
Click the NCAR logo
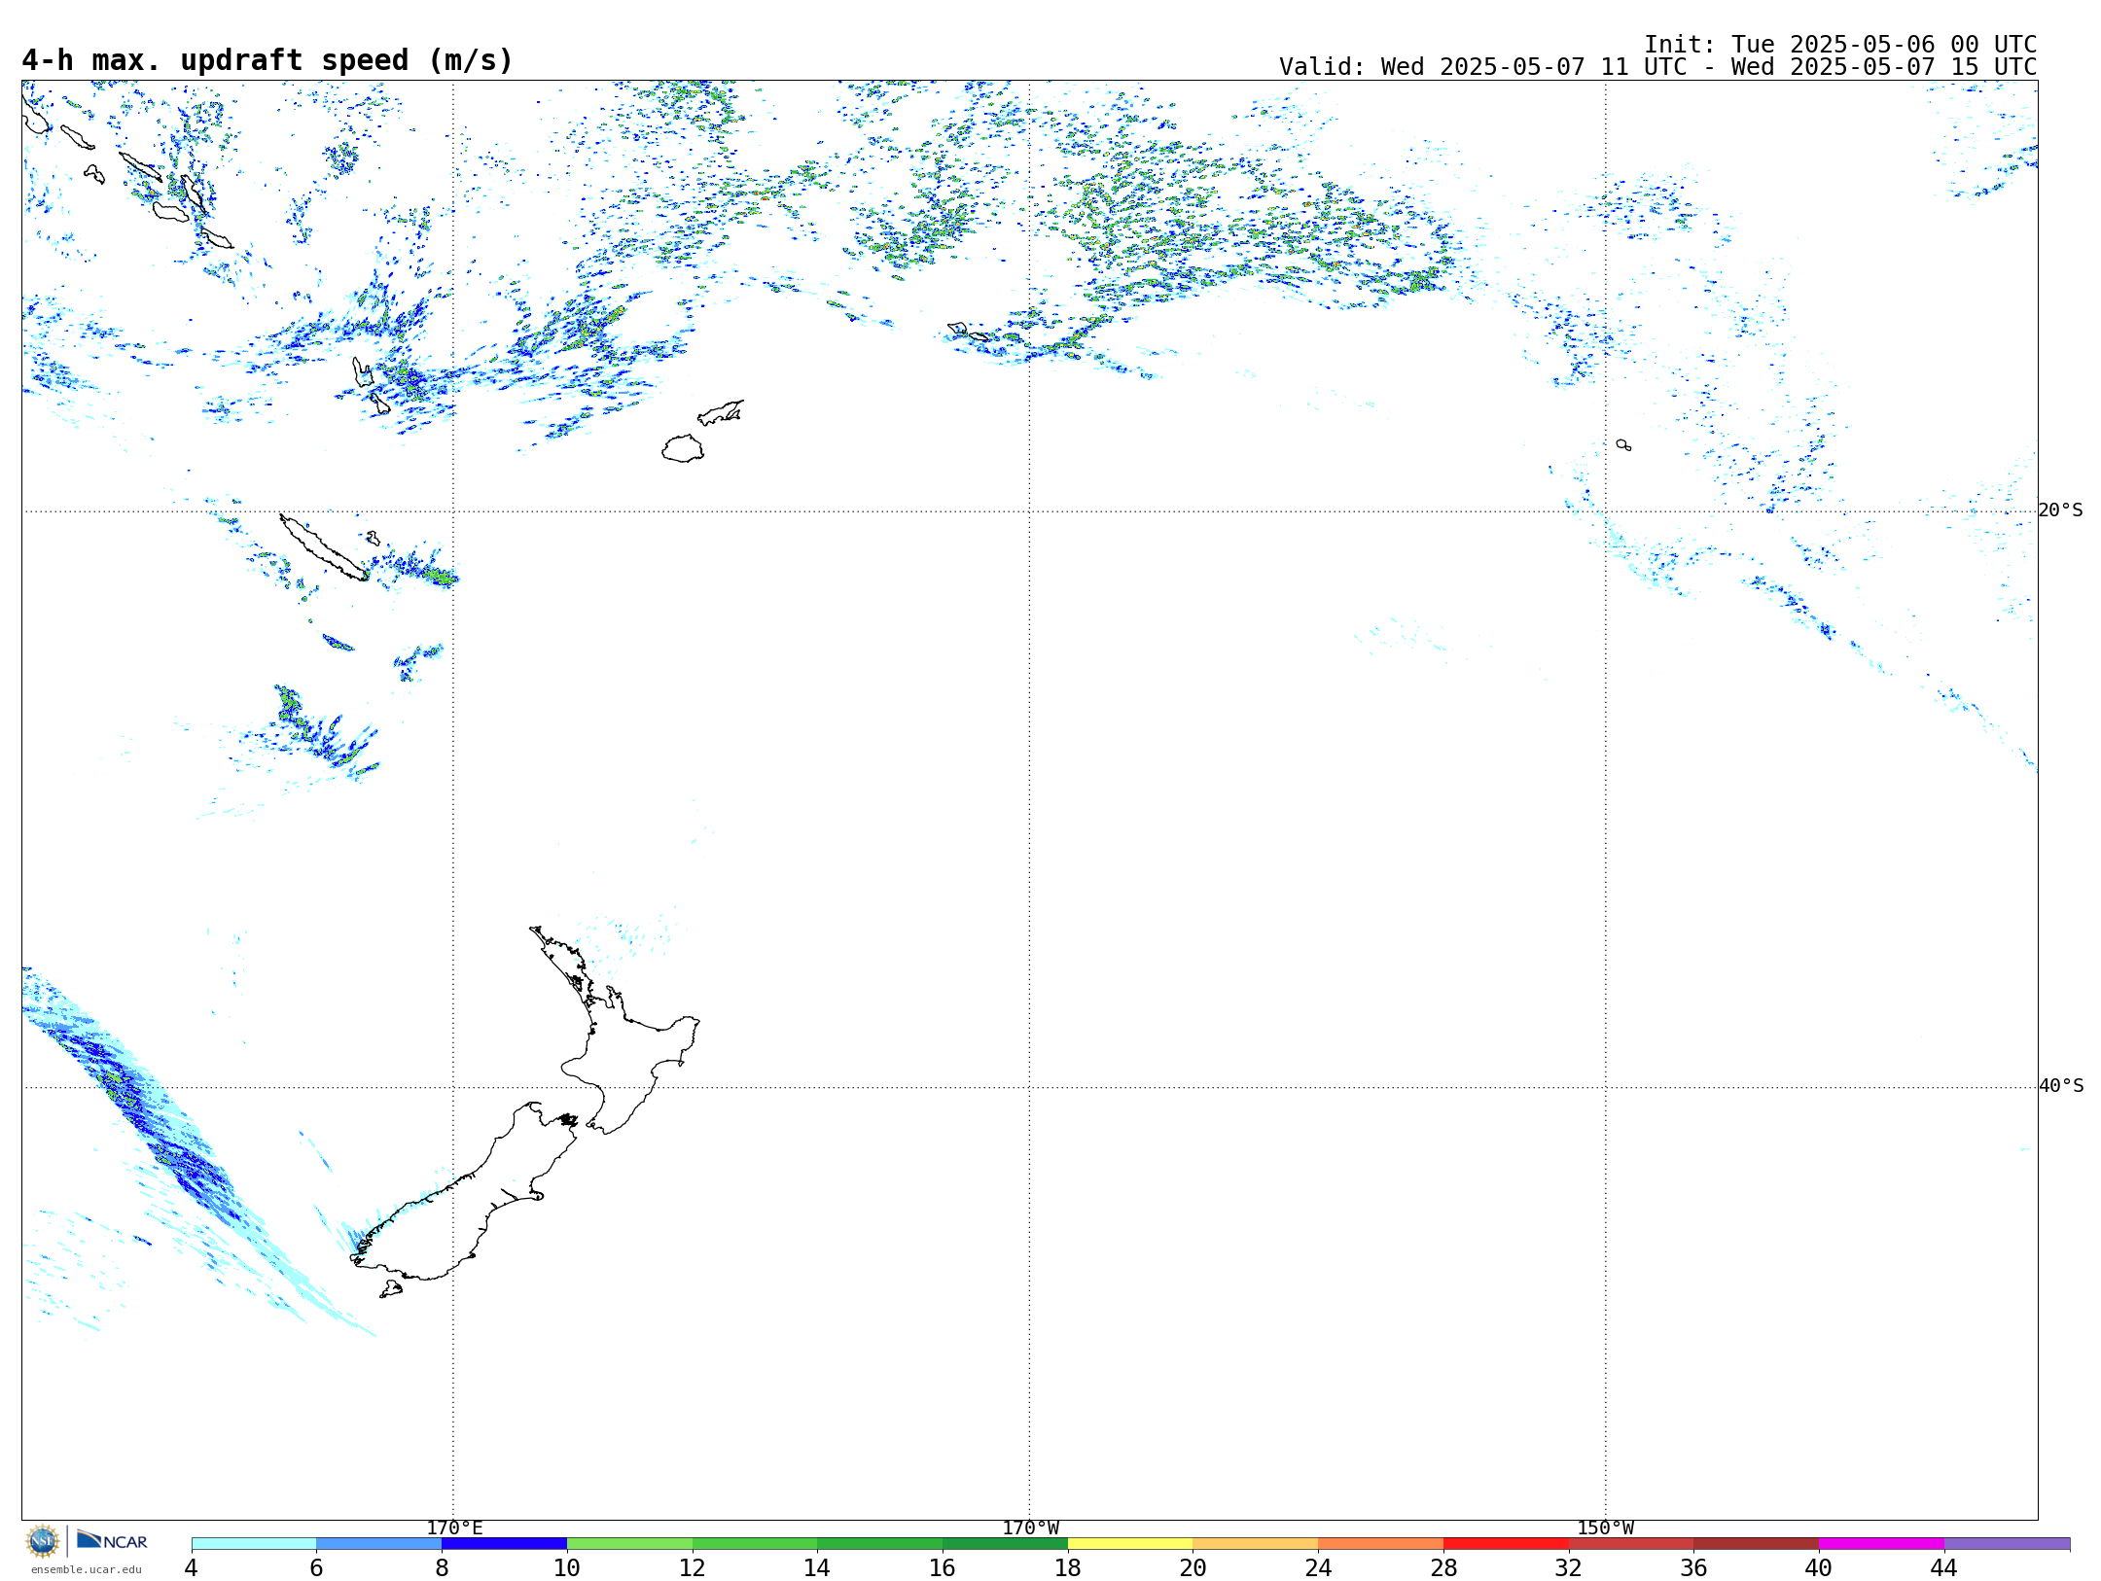tap(112, 1540)
